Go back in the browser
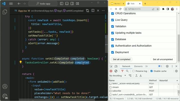This screenshot has width=180, height=101. pos(111,9)
